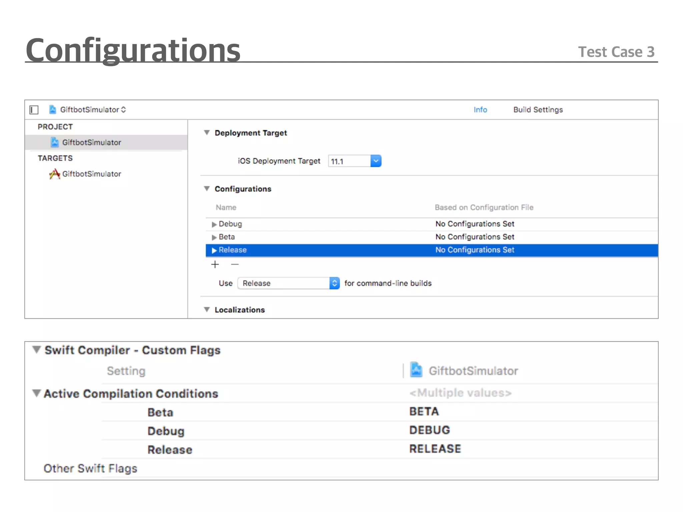Select GiftbotSimulator target app icon
Image resolution: width=683 pixels, height=512 pixels.
point(55,174)
